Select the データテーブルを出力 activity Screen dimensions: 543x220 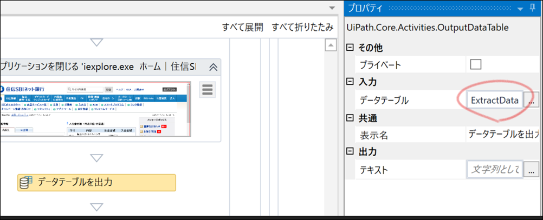tap(96, 182)
